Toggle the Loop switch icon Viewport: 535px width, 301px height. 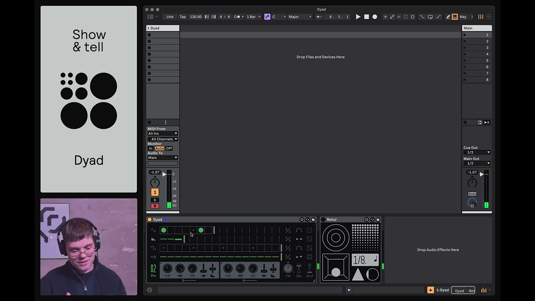tap(430, 17)
